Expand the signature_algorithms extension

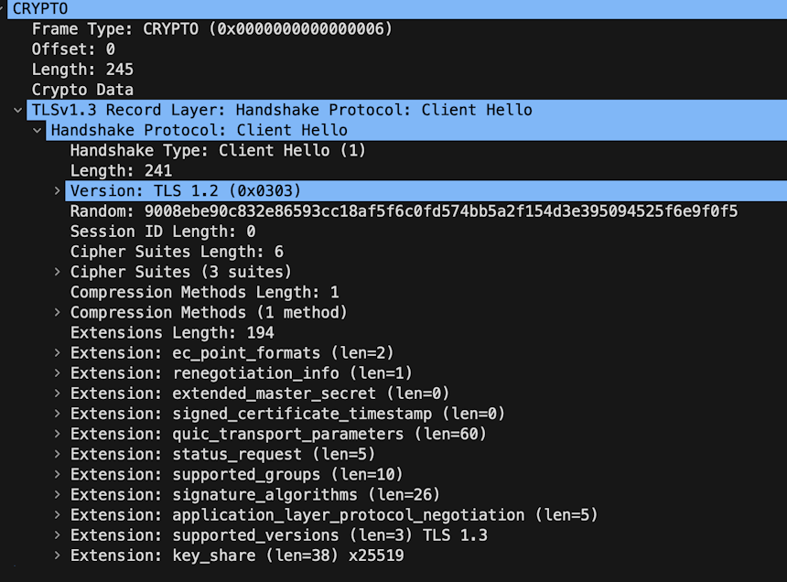(x=57, y=494)
